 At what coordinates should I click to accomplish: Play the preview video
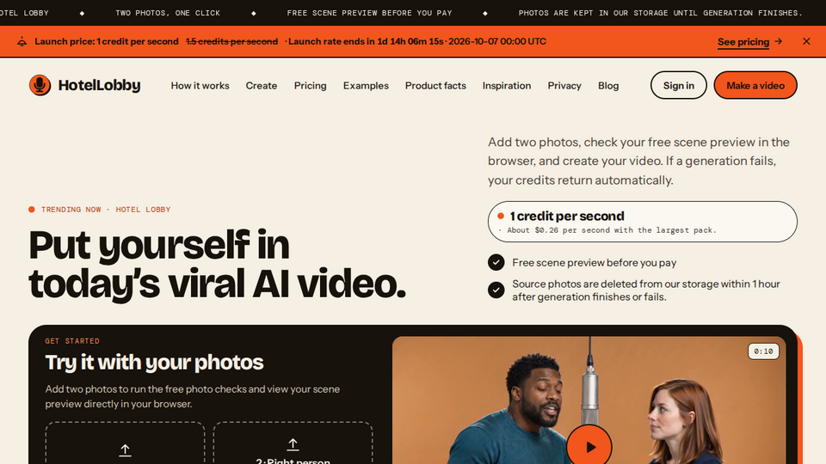(589, 446)
